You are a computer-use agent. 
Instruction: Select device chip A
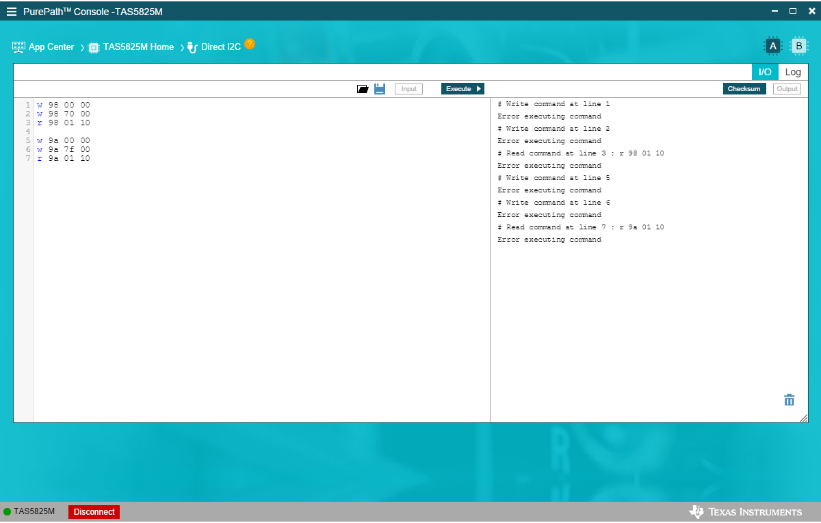click(x=772, y=46)
